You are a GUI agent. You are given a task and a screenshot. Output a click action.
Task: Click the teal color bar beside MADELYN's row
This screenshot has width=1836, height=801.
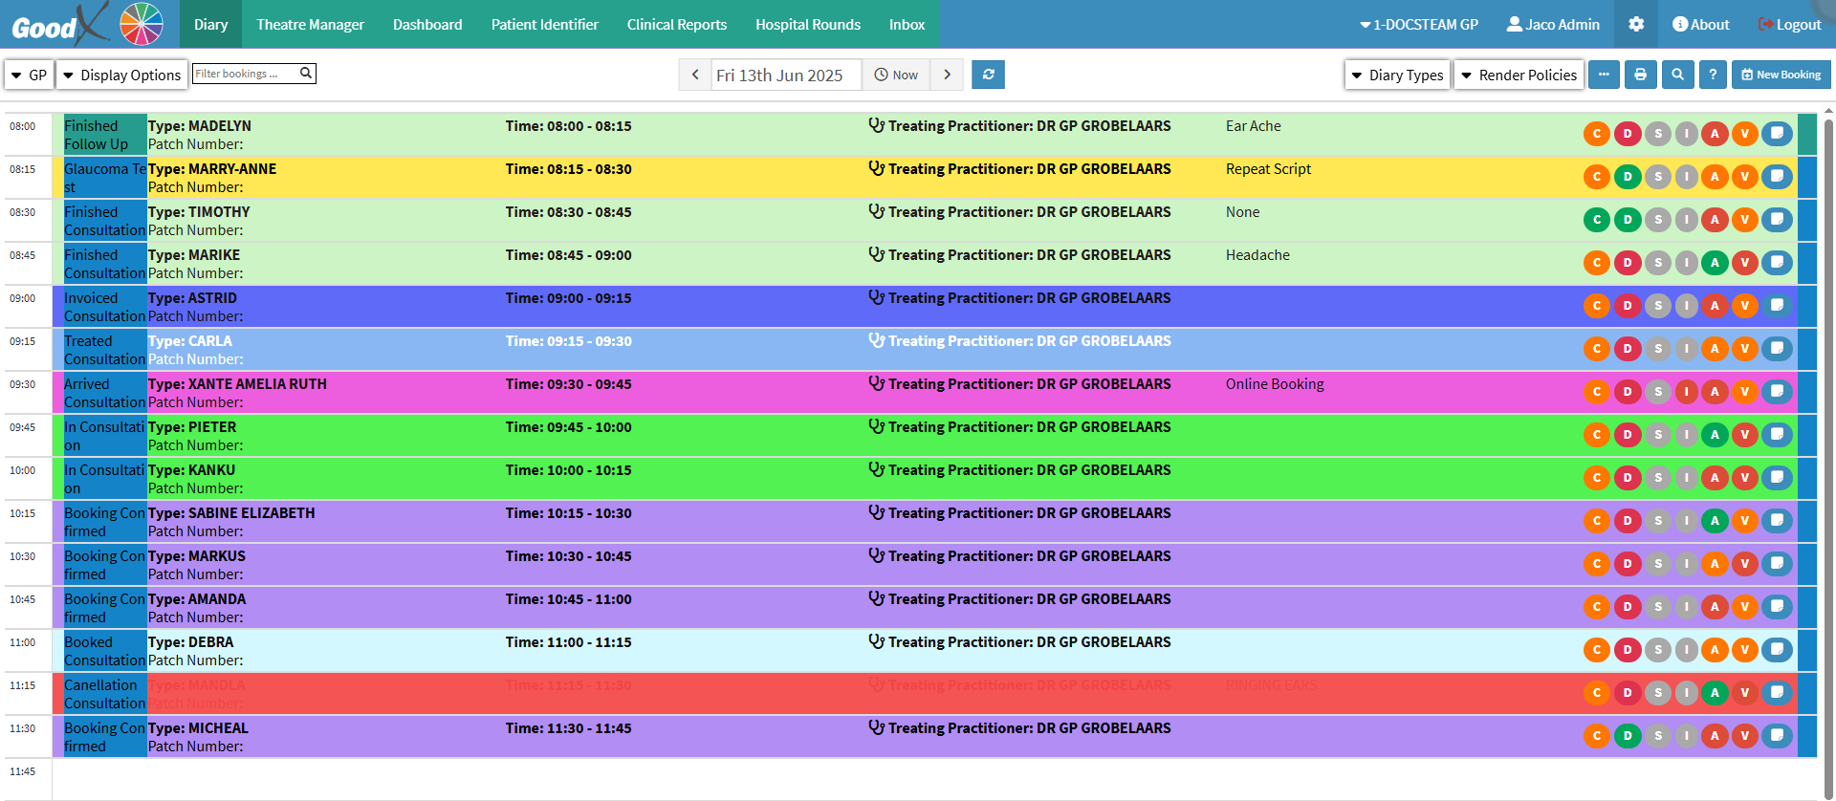(x=1806, y=134)
